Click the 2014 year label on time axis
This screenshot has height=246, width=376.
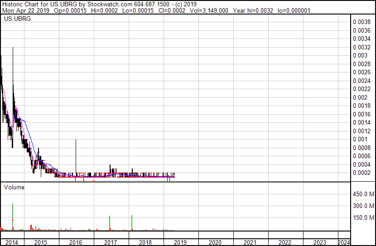click(12, 242)
